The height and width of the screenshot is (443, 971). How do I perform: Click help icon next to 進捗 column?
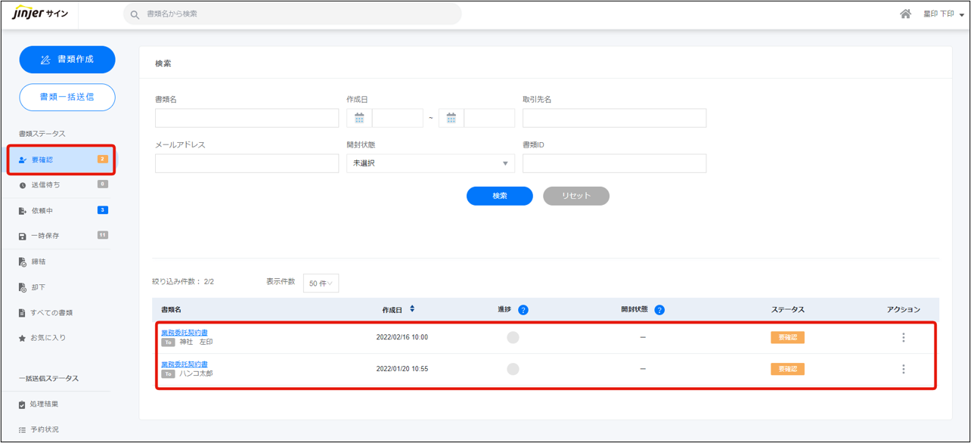point(523,310)
